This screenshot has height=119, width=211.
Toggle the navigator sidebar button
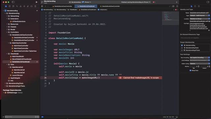coord(13,2)
